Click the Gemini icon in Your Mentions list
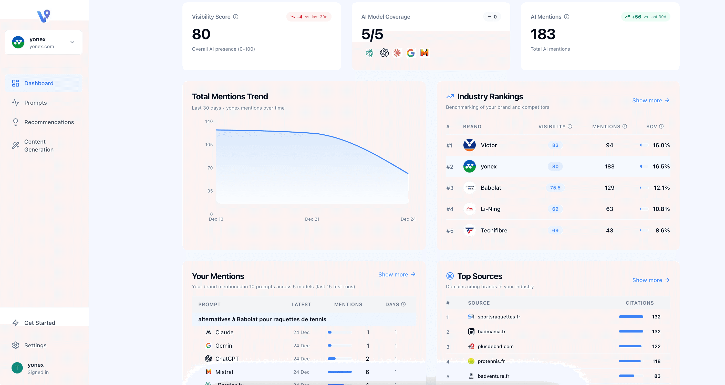 pos(208,345)
